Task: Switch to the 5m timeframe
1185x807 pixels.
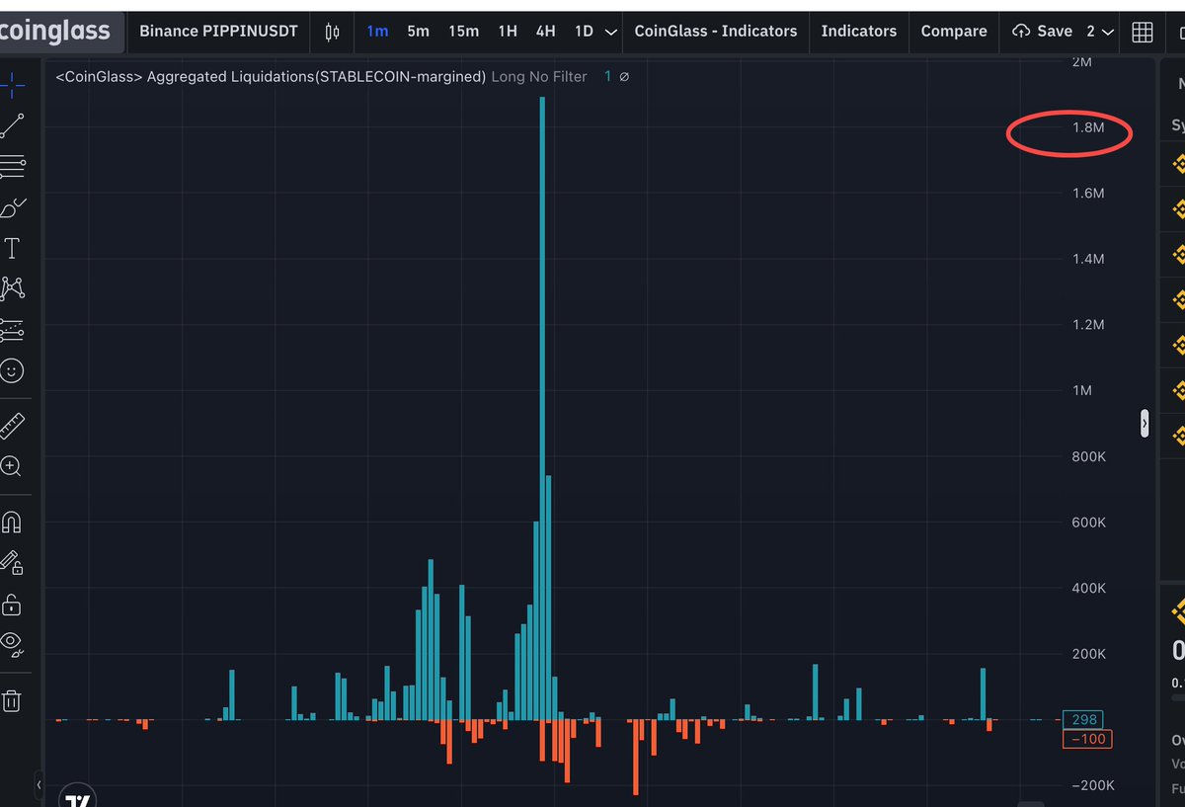Action: point(418,32)
